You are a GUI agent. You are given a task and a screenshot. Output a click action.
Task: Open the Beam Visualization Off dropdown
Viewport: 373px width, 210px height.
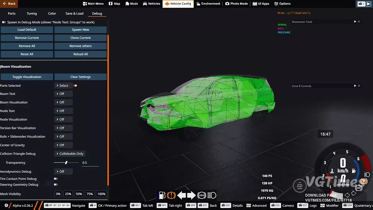pyautogui.click(x=63, y=102)
